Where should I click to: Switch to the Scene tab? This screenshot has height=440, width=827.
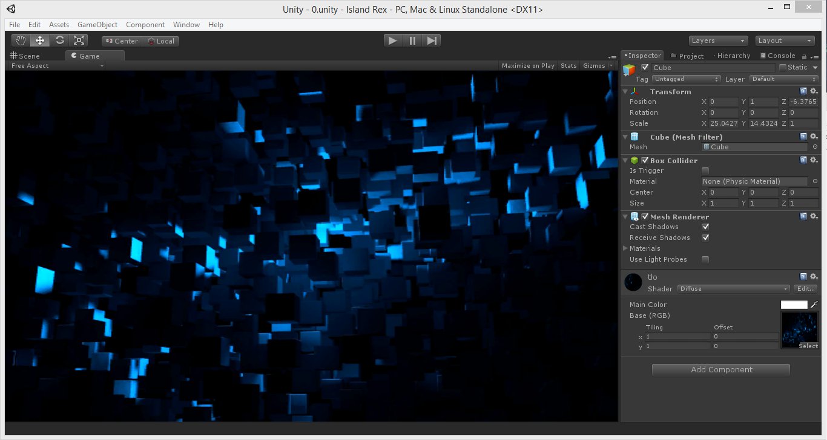coord(25,56)
